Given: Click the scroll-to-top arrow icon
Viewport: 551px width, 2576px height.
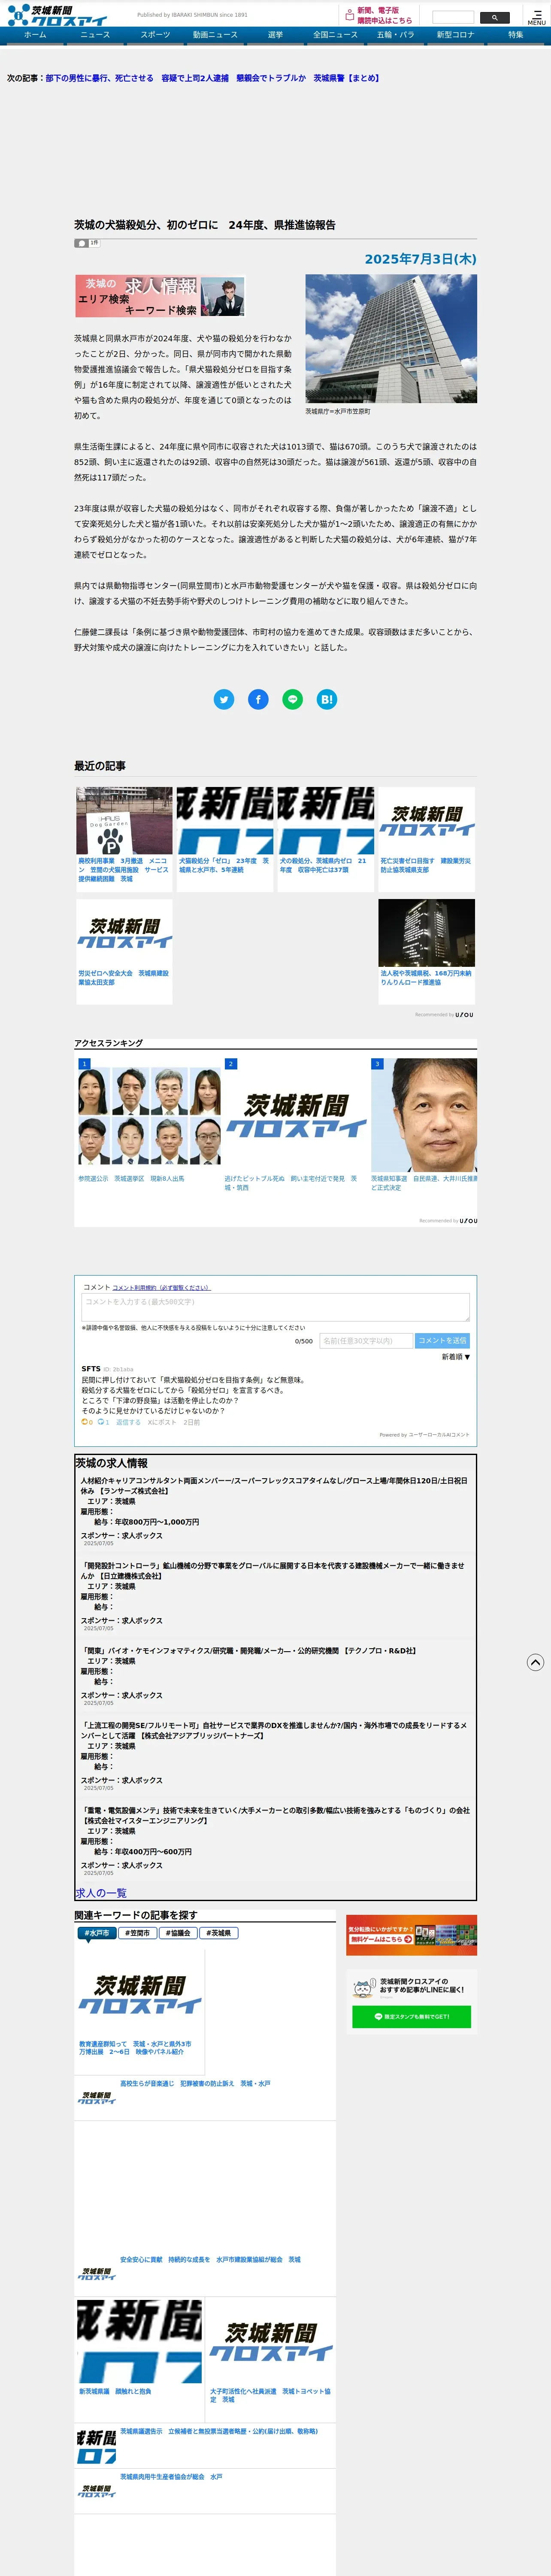Looking at the screenshot, I should 535,1662.
